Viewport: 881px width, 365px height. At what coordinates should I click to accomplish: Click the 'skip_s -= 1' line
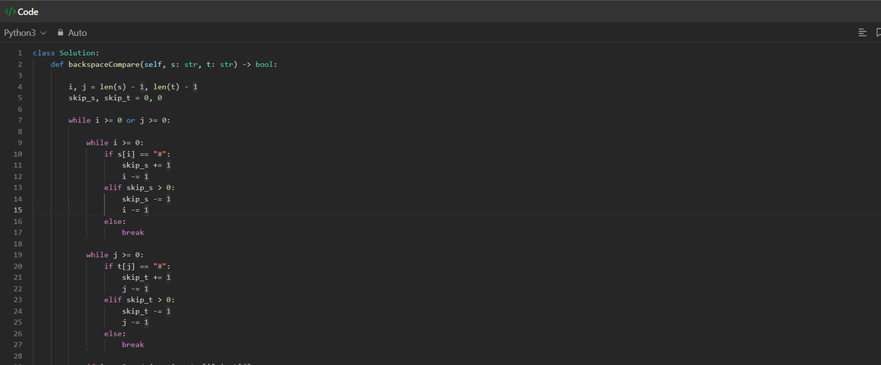(x=146, y=199)
